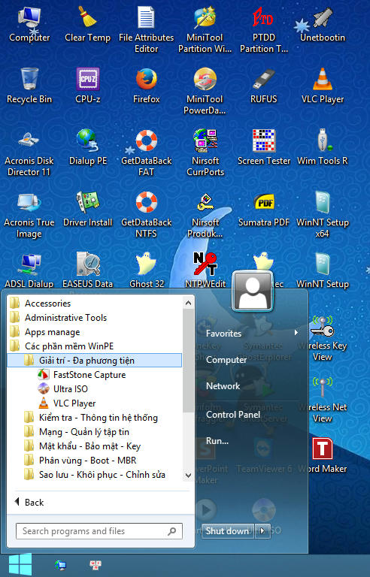370x577 pixels.
Task: Launch Nirsoft CurrPorts icon
Action: click(205, 153)
